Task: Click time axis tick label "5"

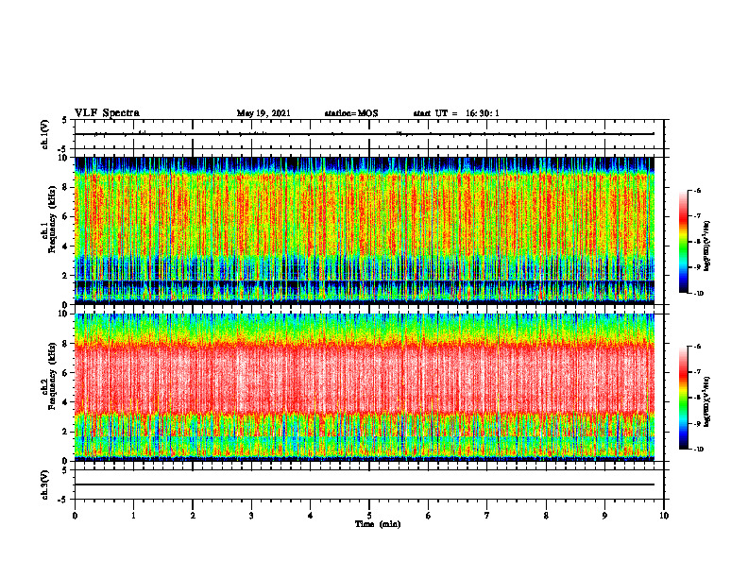Action: coord(369,516)
